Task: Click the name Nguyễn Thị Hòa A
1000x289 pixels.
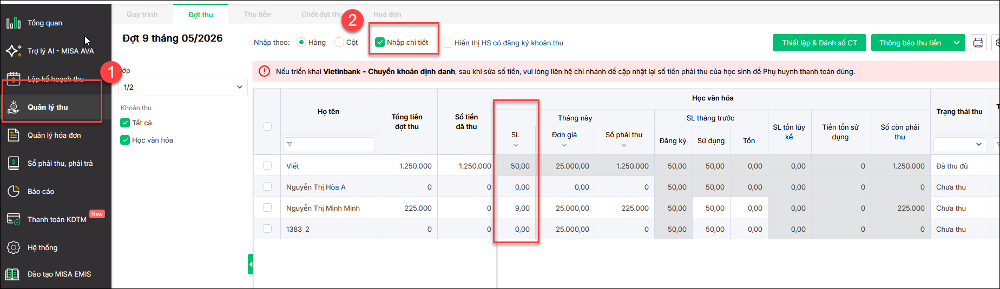Action: (x=316, y=187)
